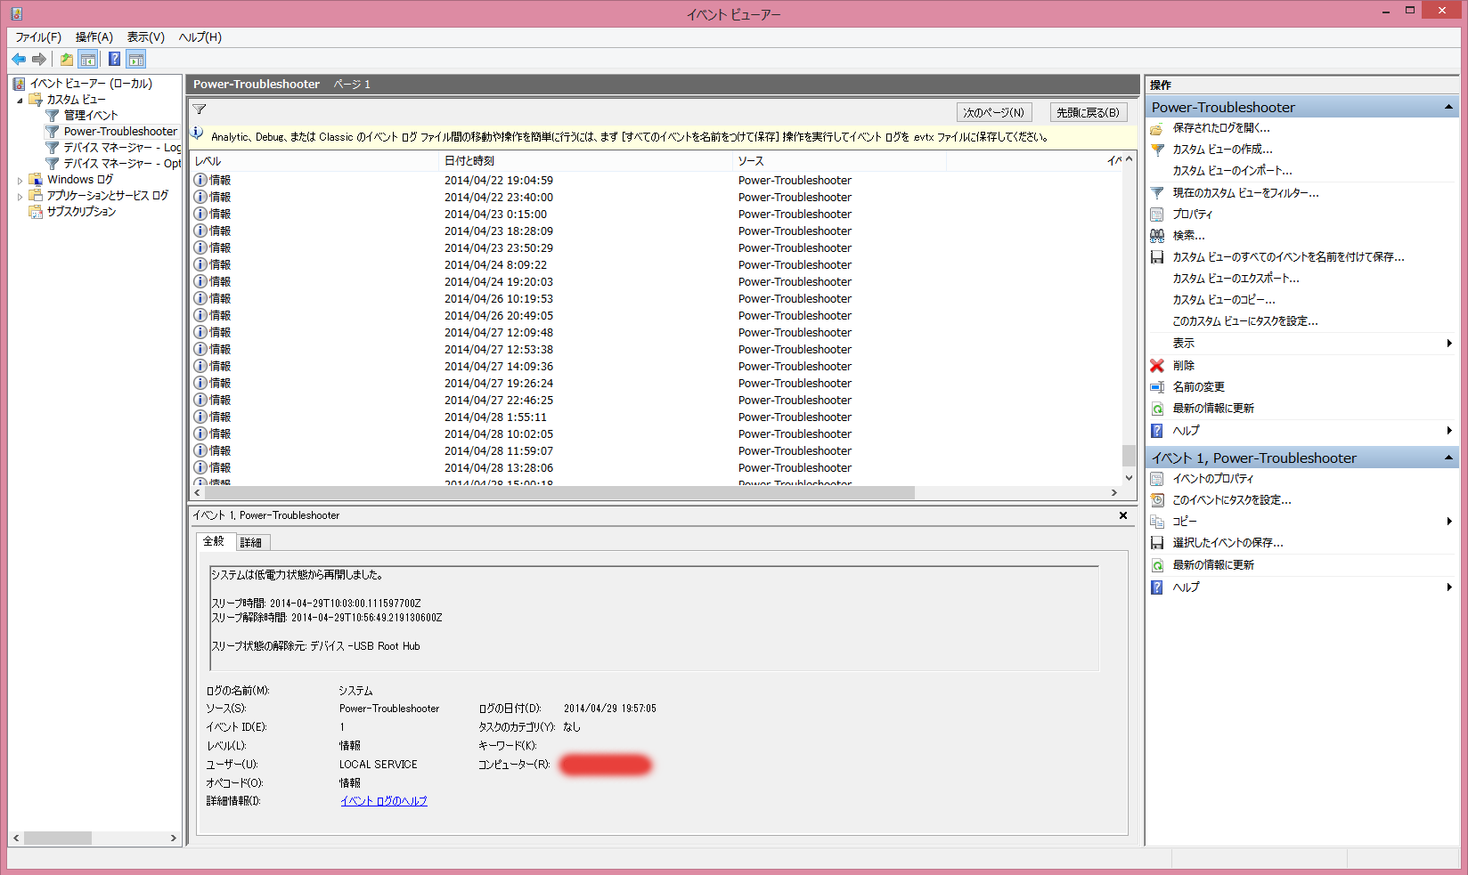Open the 操作(A) menu

click(94, 37)
